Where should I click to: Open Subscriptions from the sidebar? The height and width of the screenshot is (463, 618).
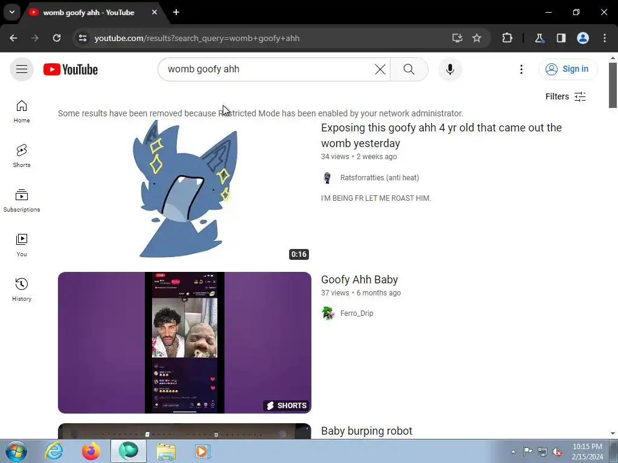point(22,200)
